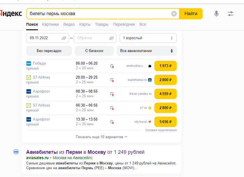Click the 20:00 – 20:25 flight time
This screenshot has height=177, width=244.
[x=87, y=77]
